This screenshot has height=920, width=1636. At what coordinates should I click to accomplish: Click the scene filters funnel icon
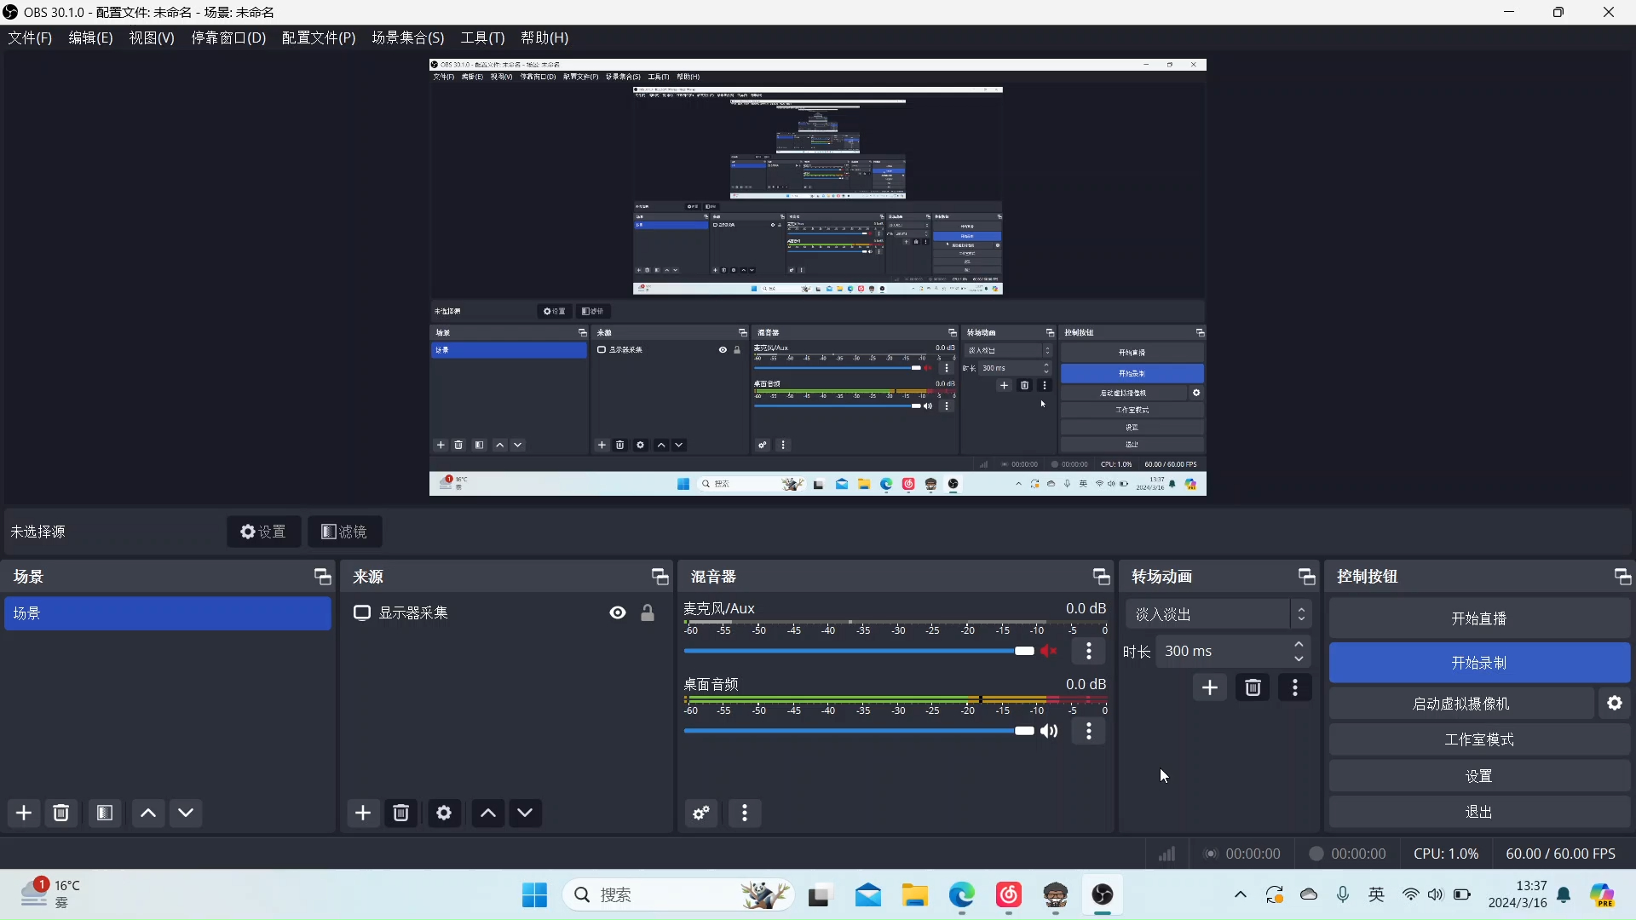pyautogui.click(x=104, y=813)
